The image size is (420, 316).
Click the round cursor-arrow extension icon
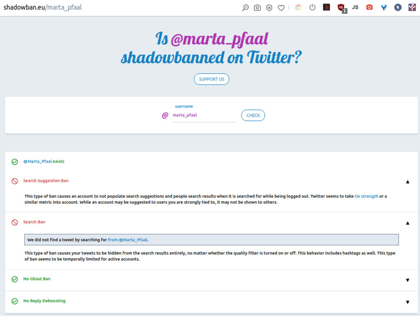(x=398, y=7)
